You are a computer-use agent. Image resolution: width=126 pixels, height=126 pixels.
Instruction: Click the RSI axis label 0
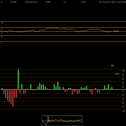[x=1, y=43]
